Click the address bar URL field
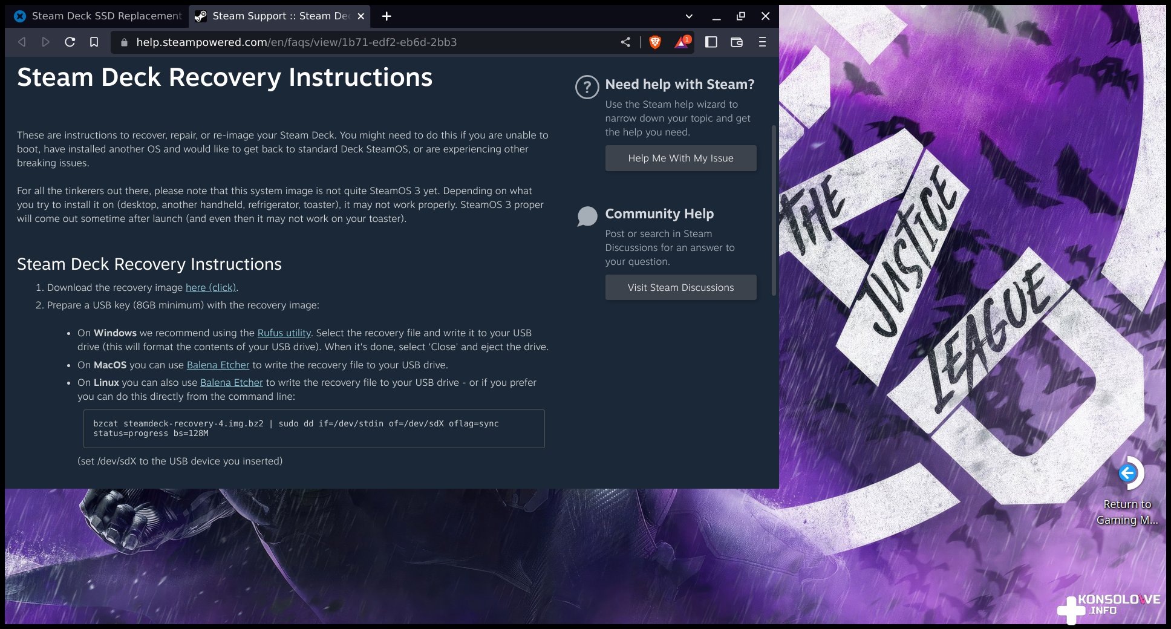Image resolution: width=1171 pixels, height=629 pixels. tap(363, 42)
